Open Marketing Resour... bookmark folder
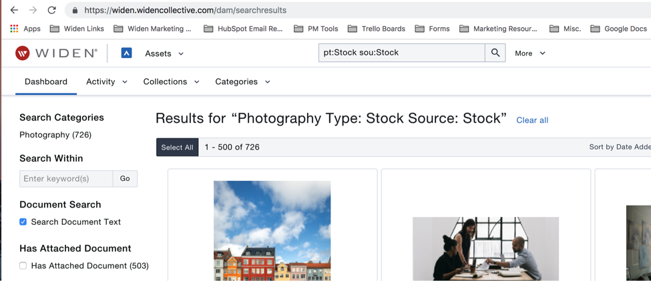This screenshot has width=651, height=281. pyautogui.click(x=498, y=29)
